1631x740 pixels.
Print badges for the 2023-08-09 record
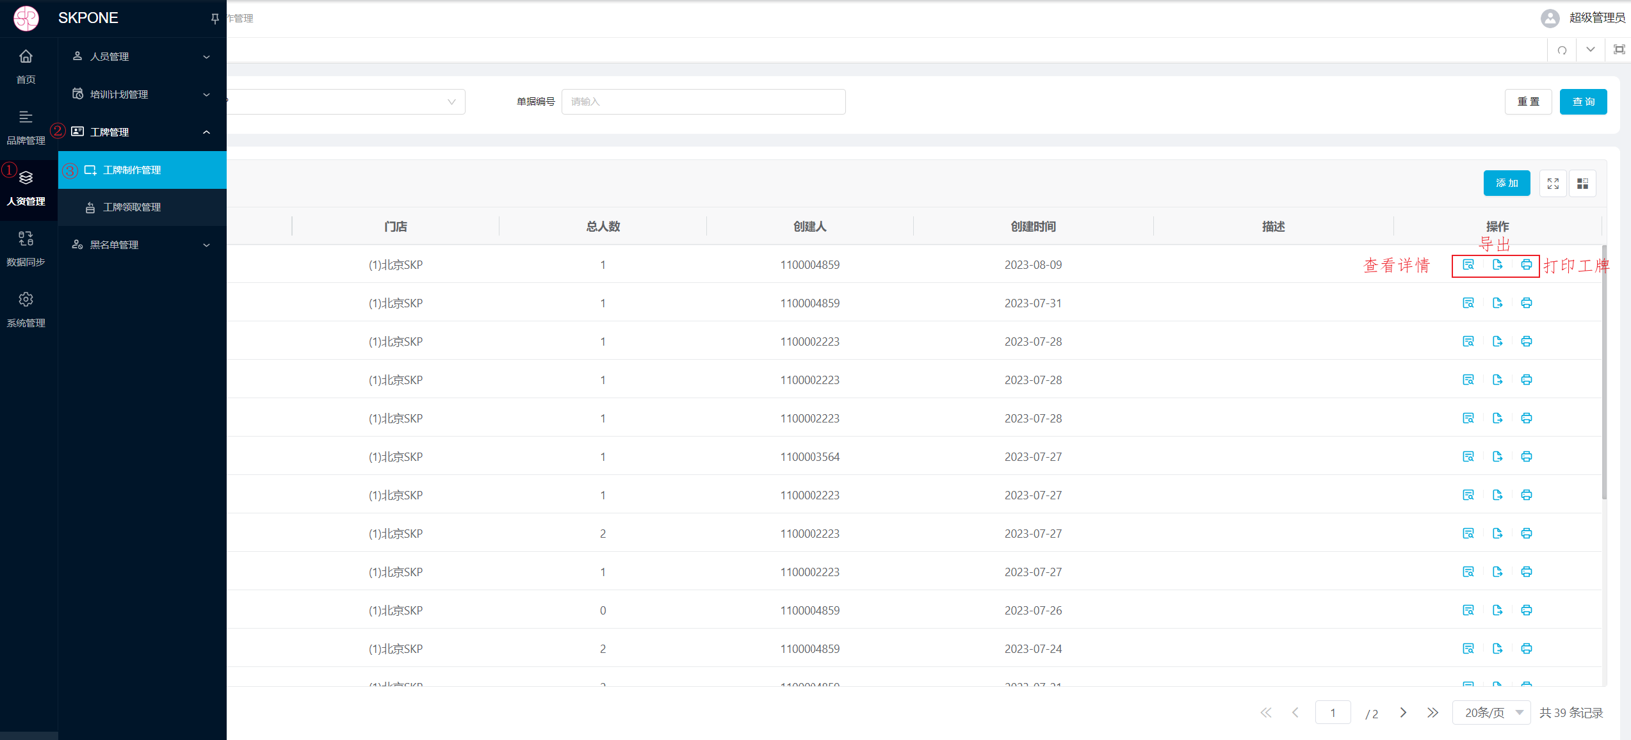pos(1527,264)
